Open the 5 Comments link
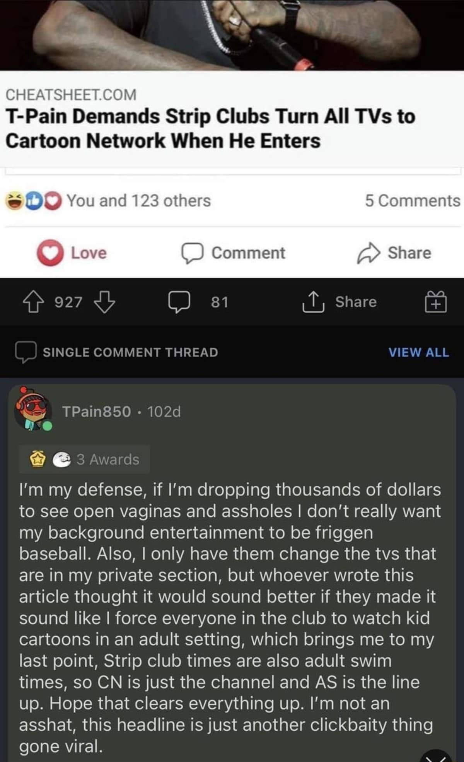 click(x=412, y=201)
